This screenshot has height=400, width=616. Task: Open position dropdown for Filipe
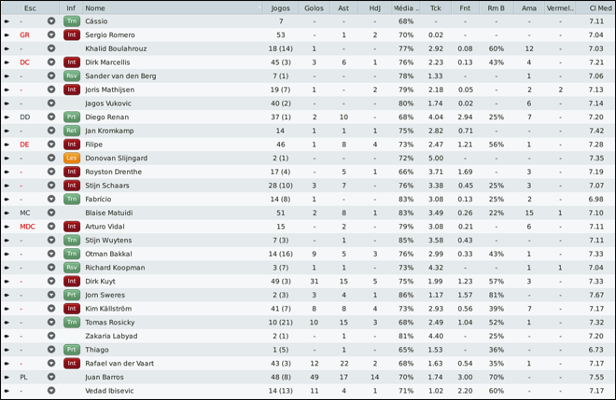tap(51, 145)
